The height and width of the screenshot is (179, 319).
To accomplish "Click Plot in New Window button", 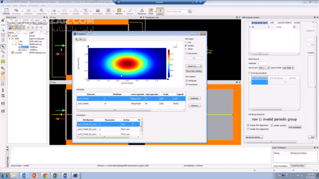I will (194, 71).
